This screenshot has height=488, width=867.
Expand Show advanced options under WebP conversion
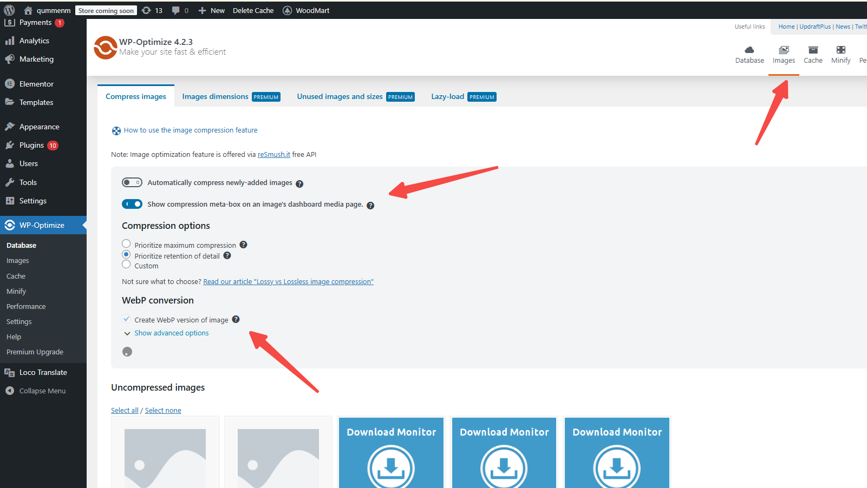pos(171,333)
